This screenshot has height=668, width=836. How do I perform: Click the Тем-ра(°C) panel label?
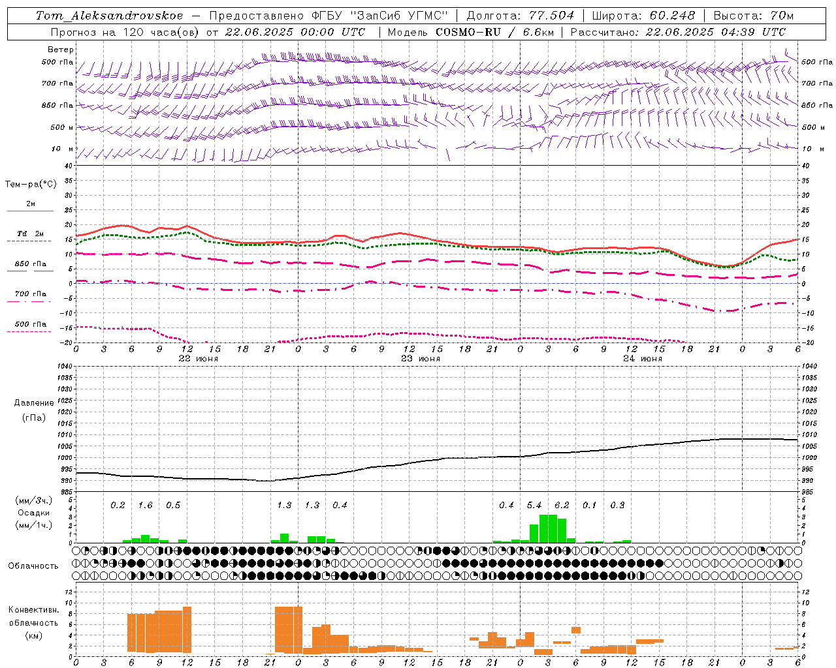coord(31,184)
